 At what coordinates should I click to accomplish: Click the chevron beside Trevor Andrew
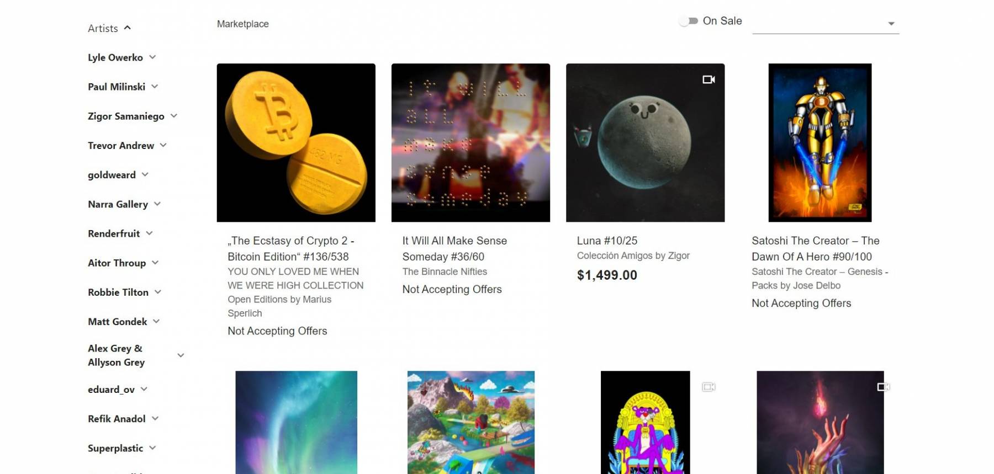click(x=163, y=145)
